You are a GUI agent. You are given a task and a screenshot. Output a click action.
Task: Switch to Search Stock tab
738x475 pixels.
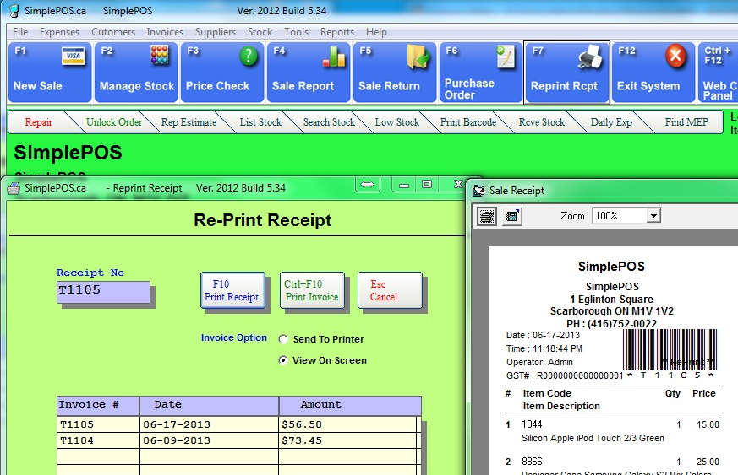(x=329, y=122)
